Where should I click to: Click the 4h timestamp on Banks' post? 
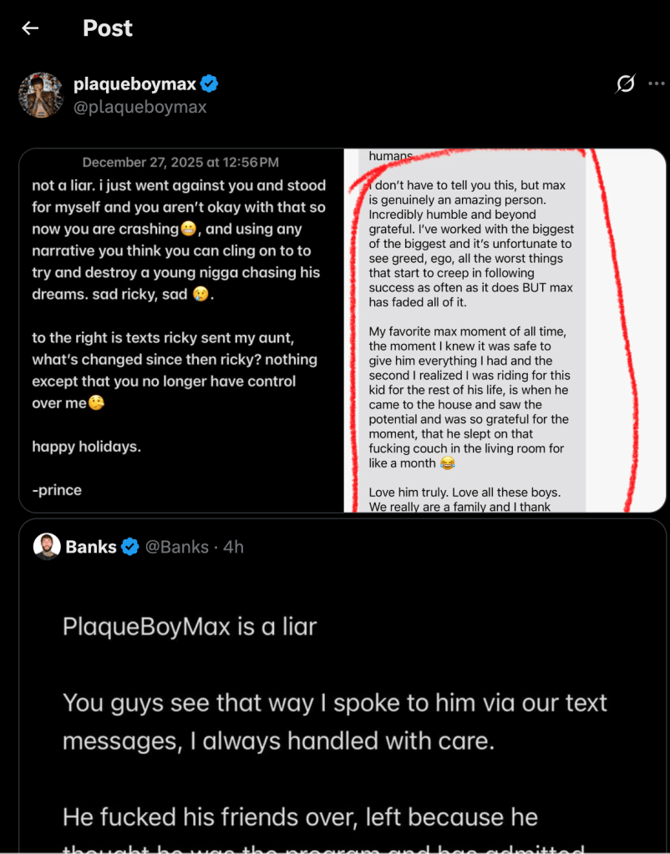234,547
